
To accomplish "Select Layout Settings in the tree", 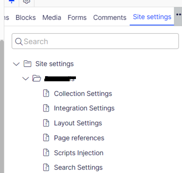I will 78,123.
